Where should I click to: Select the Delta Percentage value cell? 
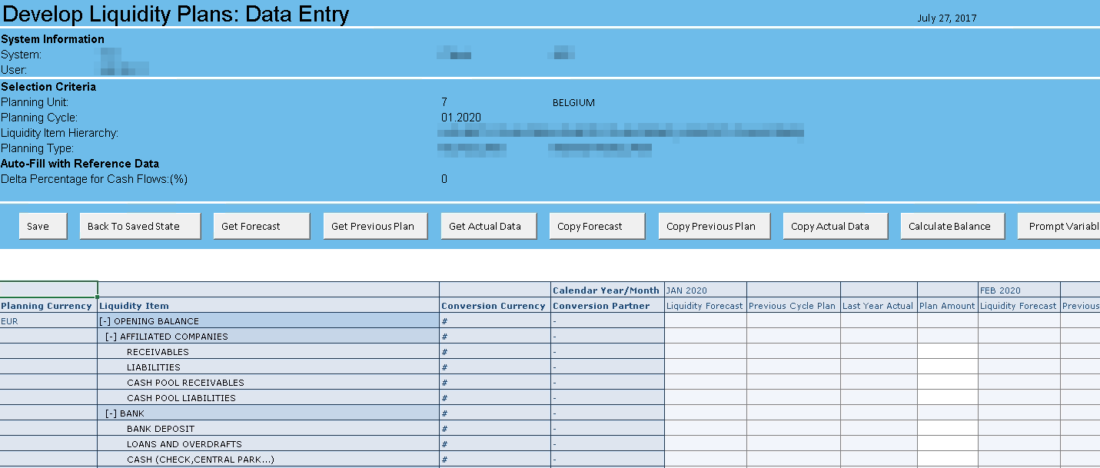pyautogui.click(x=444, y=179)
